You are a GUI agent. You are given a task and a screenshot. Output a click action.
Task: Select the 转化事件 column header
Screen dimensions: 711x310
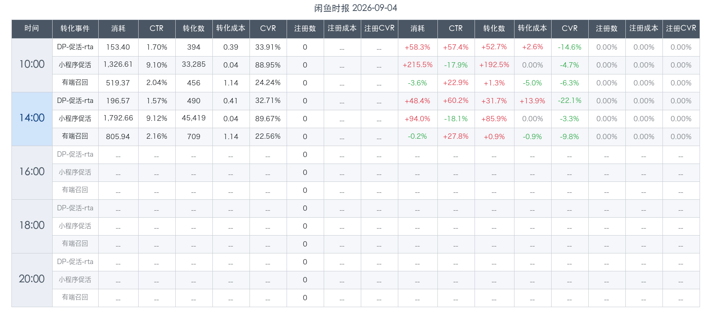pyautogui.click(x=75, y=28)
